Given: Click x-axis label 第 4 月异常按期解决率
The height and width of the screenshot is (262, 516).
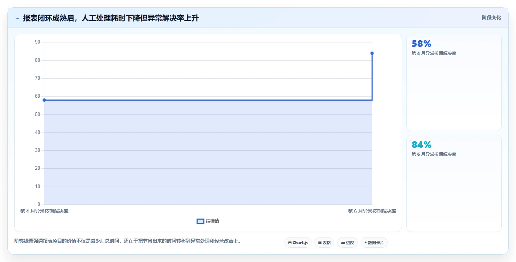Looking at the screenshot, I should click(44, 211).
